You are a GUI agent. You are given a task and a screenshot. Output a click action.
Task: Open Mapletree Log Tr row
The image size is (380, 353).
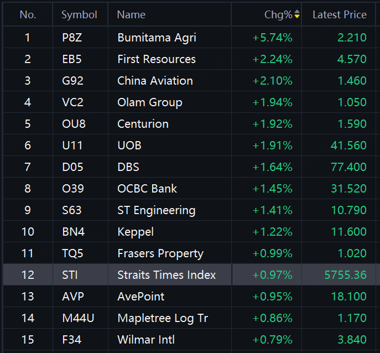163,318
